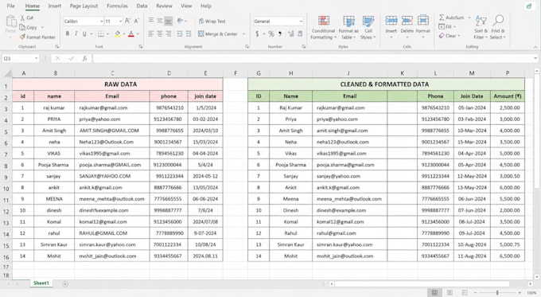541x297 pixels.
Task: Click Merge & Center button
Action: (218, 34)
